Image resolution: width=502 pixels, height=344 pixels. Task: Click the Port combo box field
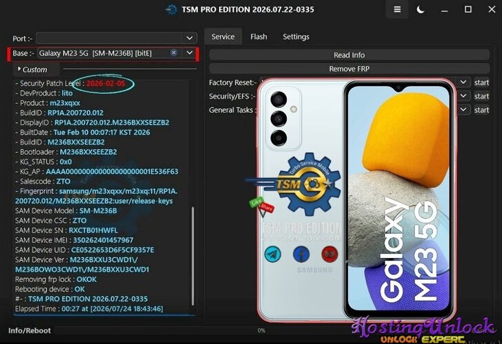click(x=117, y=39)
